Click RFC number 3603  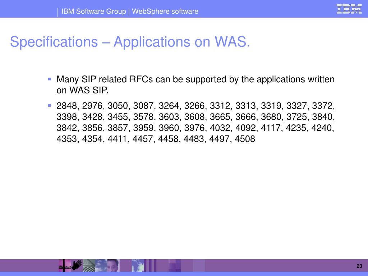click(169, 117)
